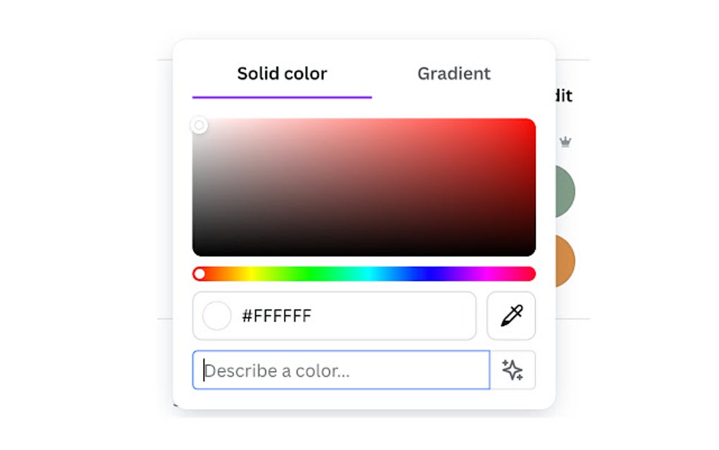Click the saturation picker circle handle
The width and height of the screenshot is (719, 450).
coord(199,124)
